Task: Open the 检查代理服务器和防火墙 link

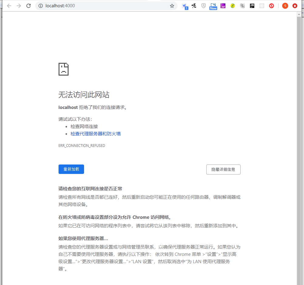Action: click(96, 134)
